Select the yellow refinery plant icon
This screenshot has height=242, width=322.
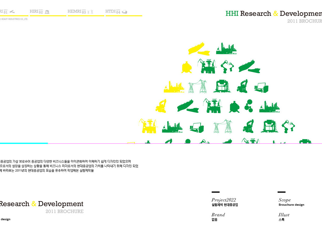tap(174, 87)
